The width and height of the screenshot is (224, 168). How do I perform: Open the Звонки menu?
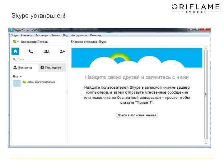[56, 35]
